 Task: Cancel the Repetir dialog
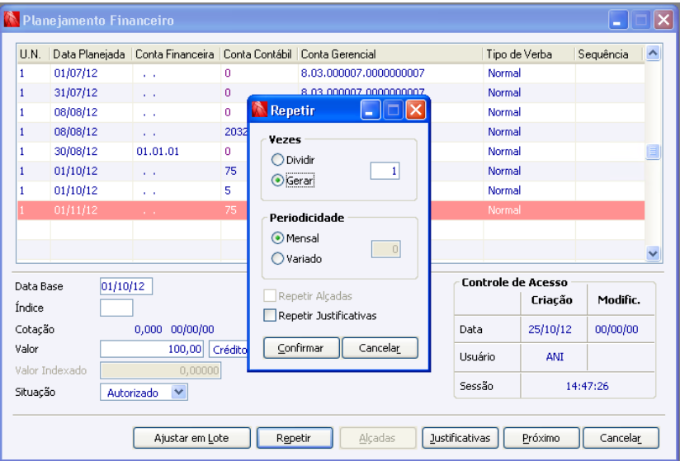coord(380,348)
